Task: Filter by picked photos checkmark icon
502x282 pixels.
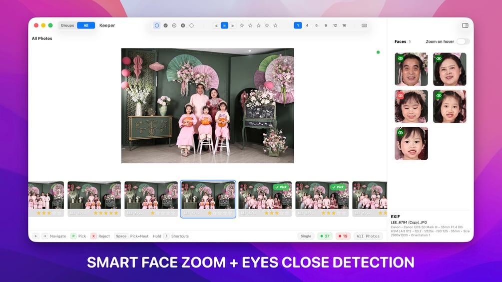Action: click(165, 25)
